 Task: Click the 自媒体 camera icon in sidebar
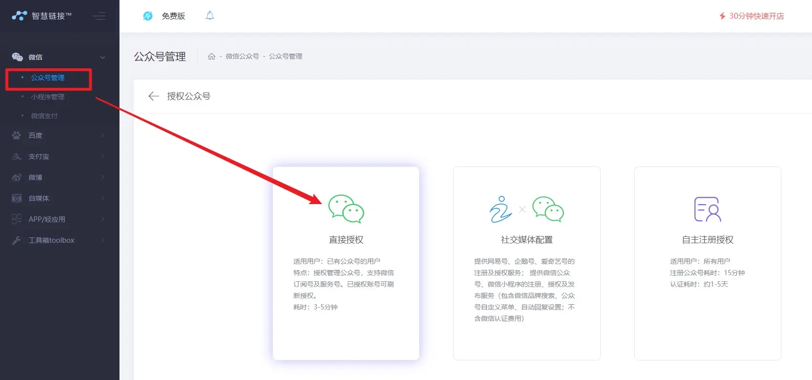(x=17, y=198)
